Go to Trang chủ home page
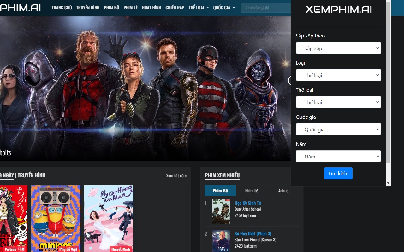The width and height of the screenshot is (404, 252). point(62,8)
